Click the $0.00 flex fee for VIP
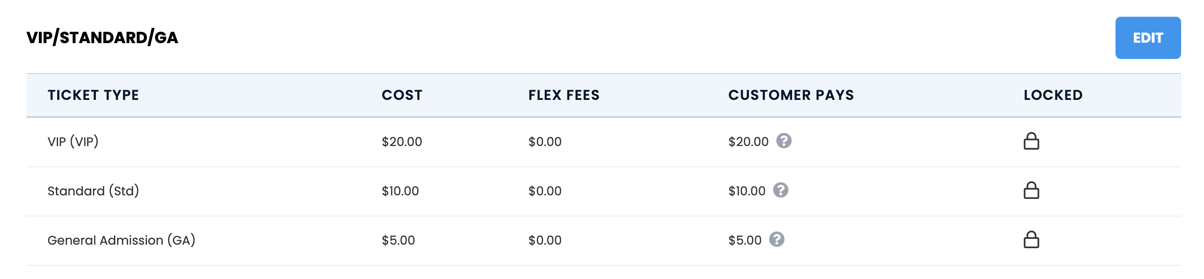The height and width of the screenshot is (279, 1204). point(545,142)
